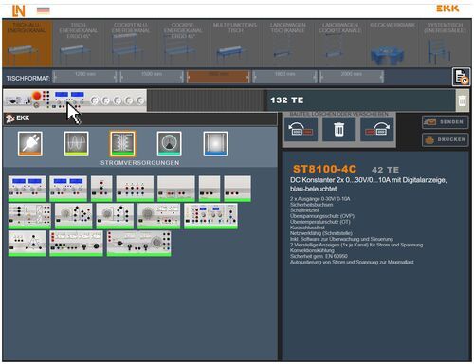Select the blank panel category icon
The image size is (474, 364).
215,144
